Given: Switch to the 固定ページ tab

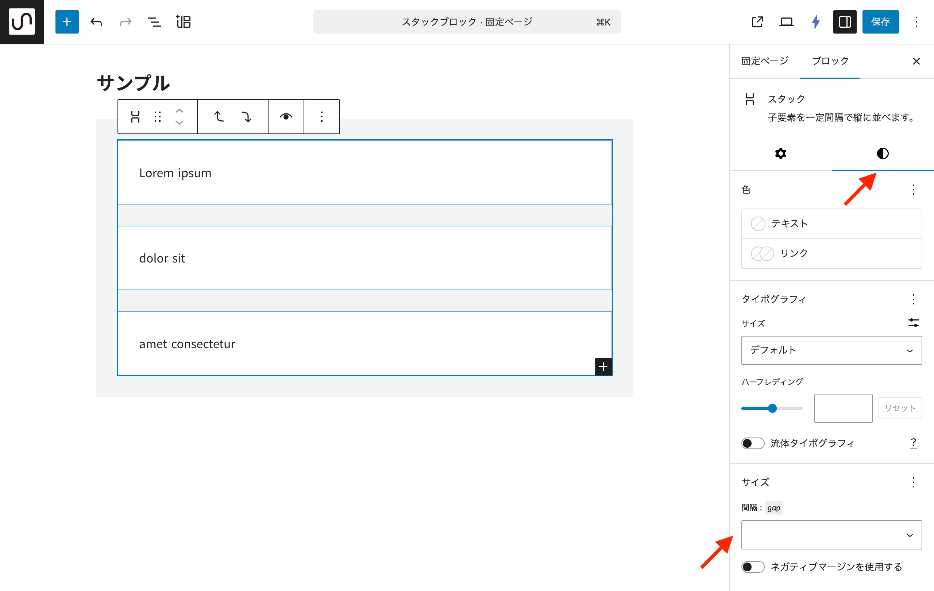Looking at the screenshot, I should point(764,61).
